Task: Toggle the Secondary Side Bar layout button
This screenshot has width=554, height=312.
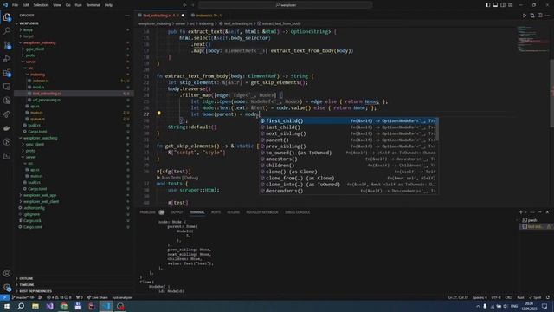Action: click(x=503, y=5)
